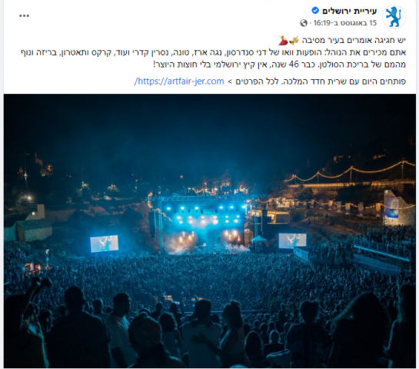Click the blue-lit stage in photo
Image resolution: width=419 pixels, height=369 pixels.
(205, 224)
